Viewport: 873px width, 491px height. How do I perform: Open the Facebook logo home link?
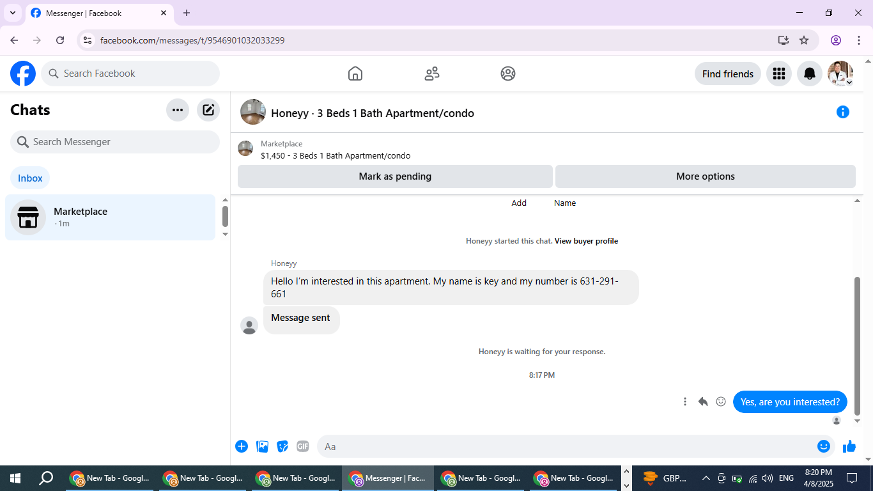(x=23, y=74)
